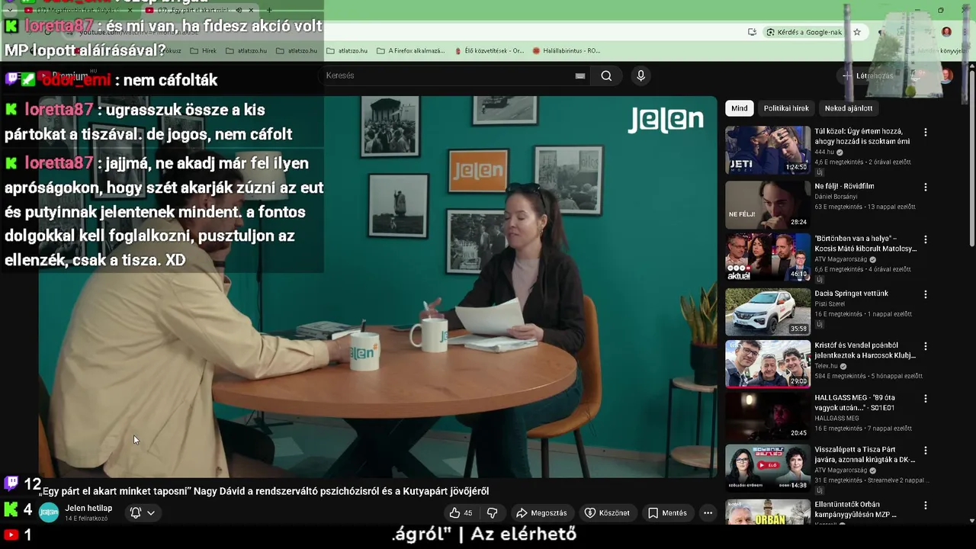Open more actions three-dot menu below video

coord(708,513)
